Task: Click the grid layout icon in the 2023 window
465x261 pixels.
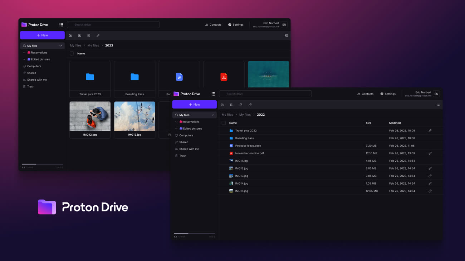Action: [286, 36]
